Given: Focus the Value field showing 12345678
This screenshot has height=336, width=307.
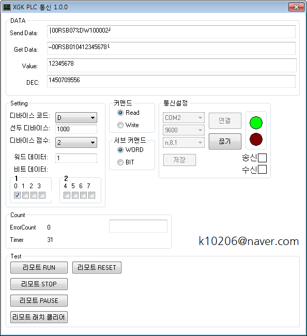Looking at the screenshot, I should click(172, 65).
